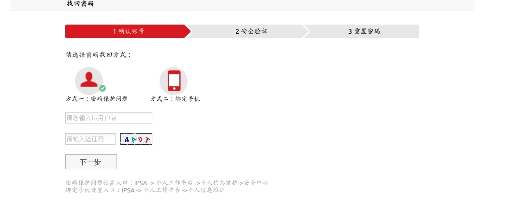The image size is (513, 219).
Task: Select the red person security-question icon
Action: pyautogui.click(x=89, y=81)
